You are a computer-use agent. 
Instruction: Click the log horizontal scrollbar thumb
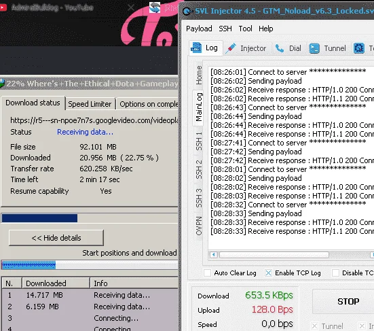coord(274,255)
